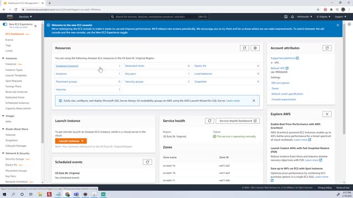353x198 pixels.
Task: Open Elastic IPs resource link
Action: coord(200,66)
